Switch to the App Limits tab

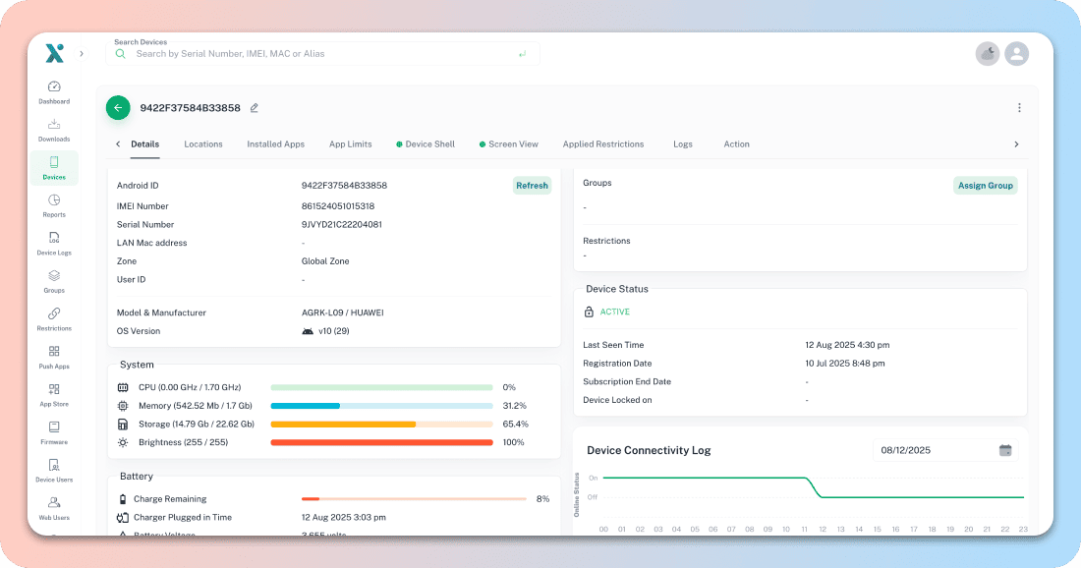coord(350,144)
